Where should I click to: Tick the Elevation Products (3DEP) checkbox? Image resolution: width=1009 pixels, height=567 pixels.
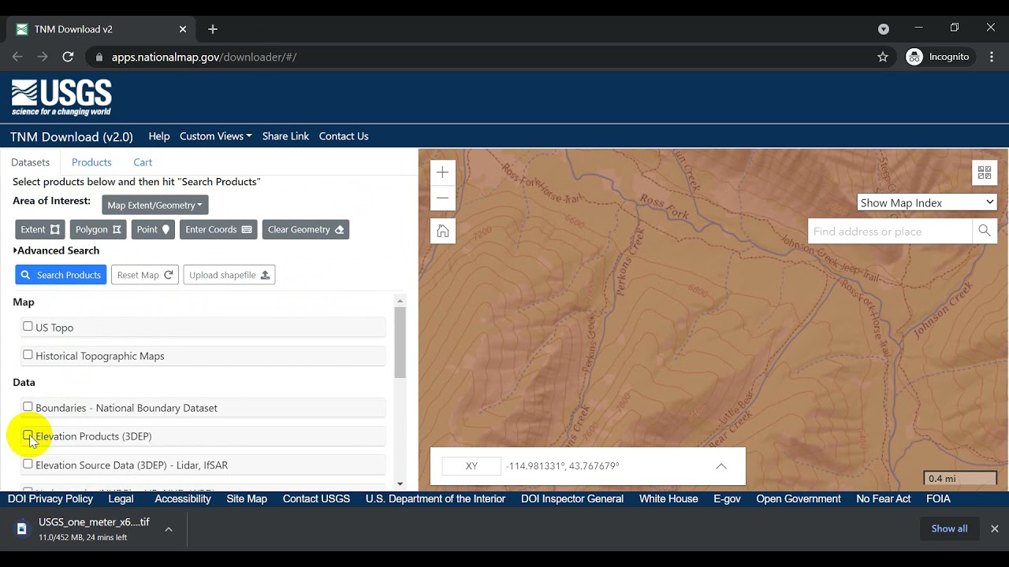pyautogui.click(x=28, y=435)
